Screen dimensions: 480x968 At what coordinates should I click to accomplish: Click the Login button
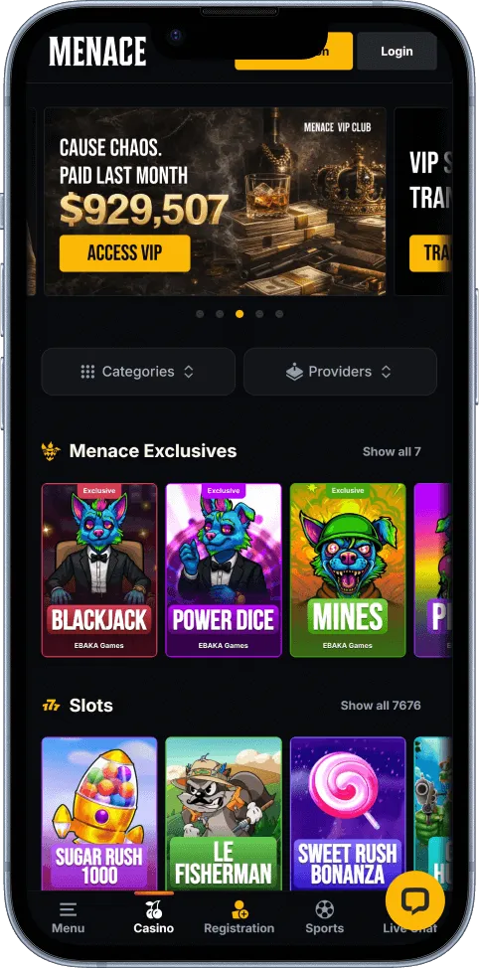pos(397,52)
